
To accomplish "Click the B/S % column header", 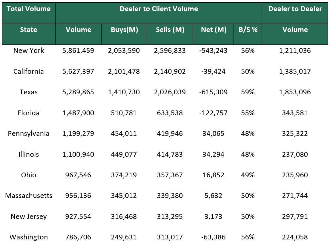I will click(x=248, y=30).
